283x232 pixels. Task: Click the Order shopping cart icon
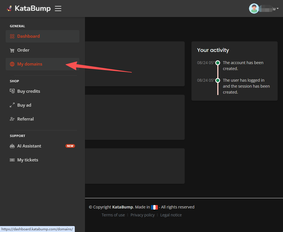12,50
